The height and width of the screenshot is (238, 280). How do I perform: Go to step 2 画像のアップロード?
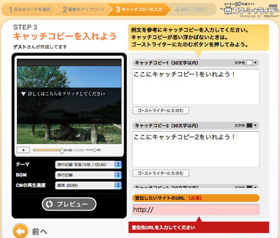coord(83,9)
